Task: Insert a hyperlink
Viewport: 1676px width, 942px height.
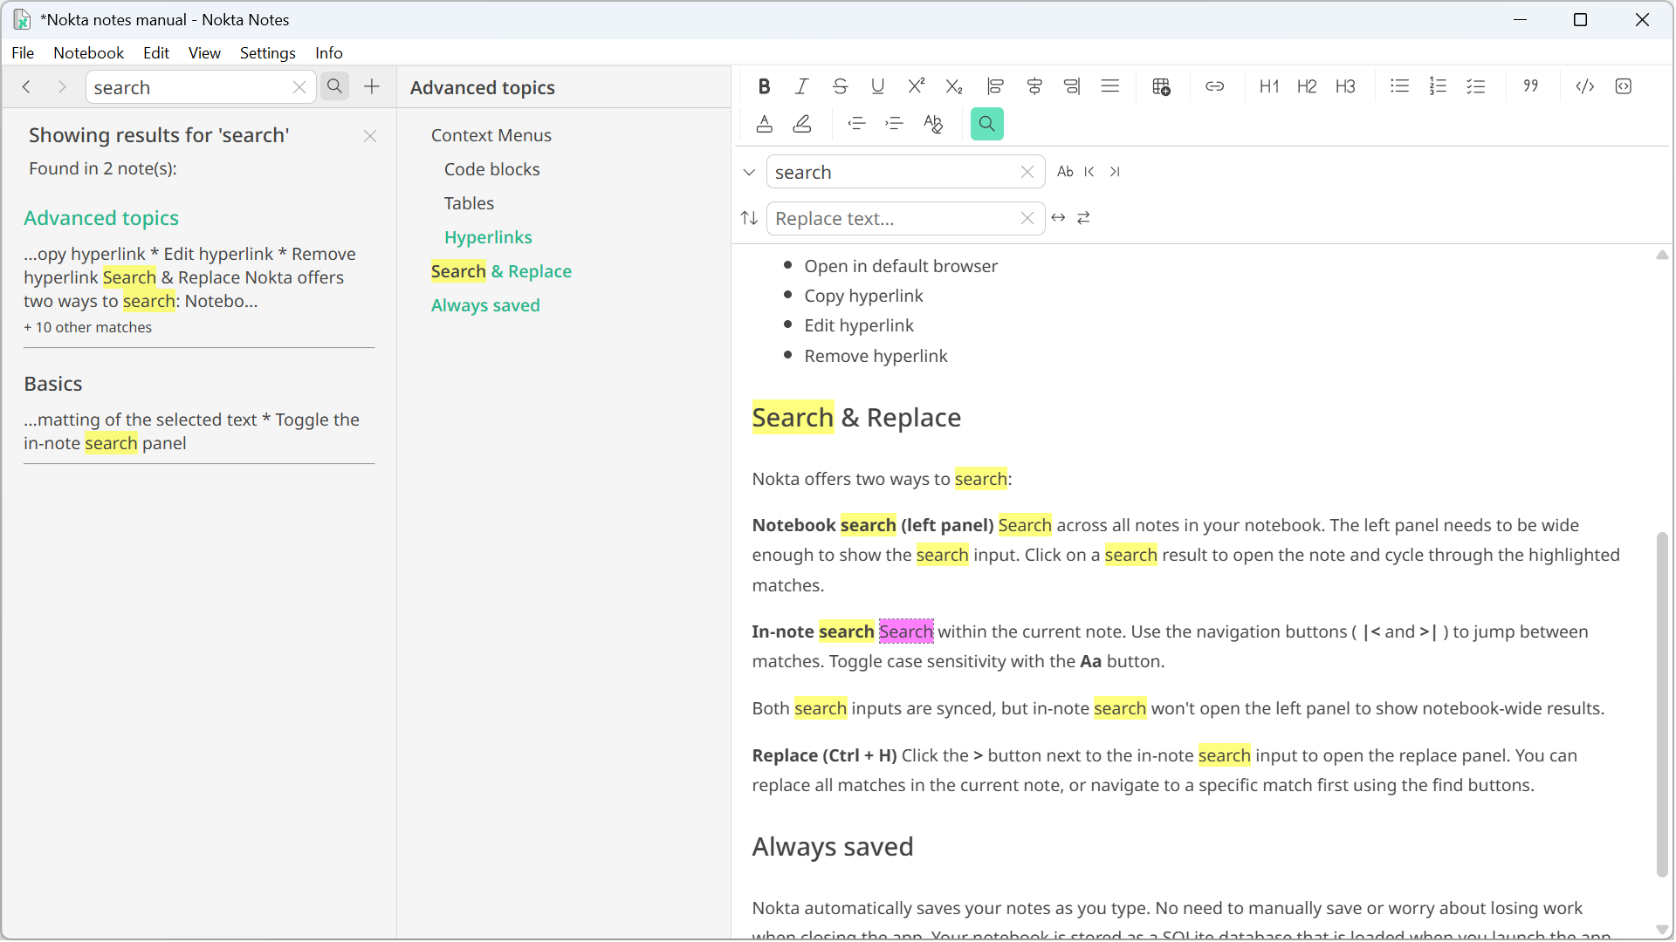Action: (x=1215, y=85)
